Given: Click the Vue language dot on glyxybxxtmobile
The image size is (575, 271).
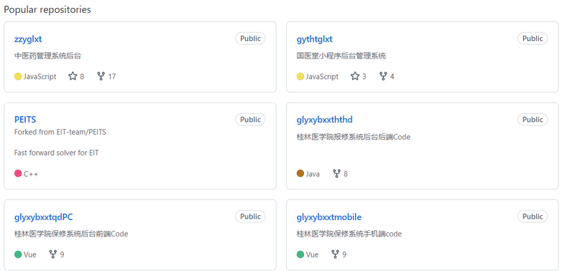Looking at the screenshot, I should [300, 255].
